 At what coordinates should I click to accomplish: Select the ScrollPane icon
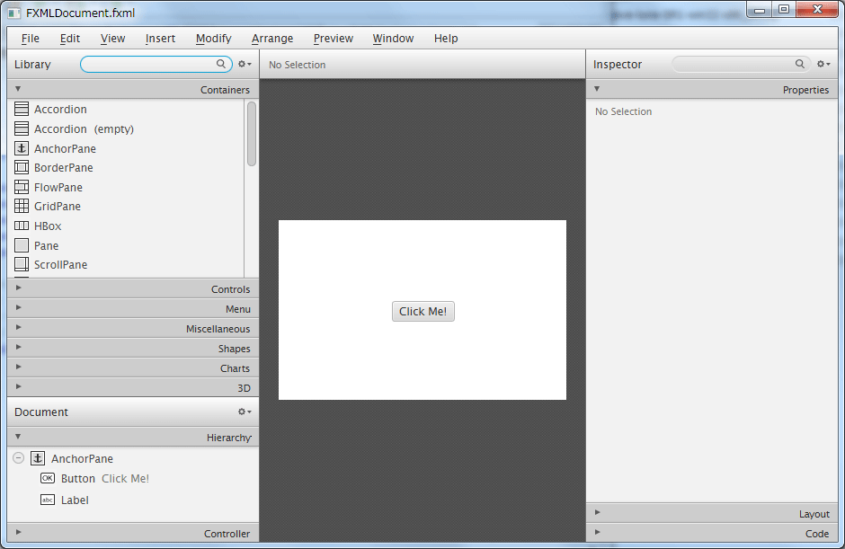(22, 264)
